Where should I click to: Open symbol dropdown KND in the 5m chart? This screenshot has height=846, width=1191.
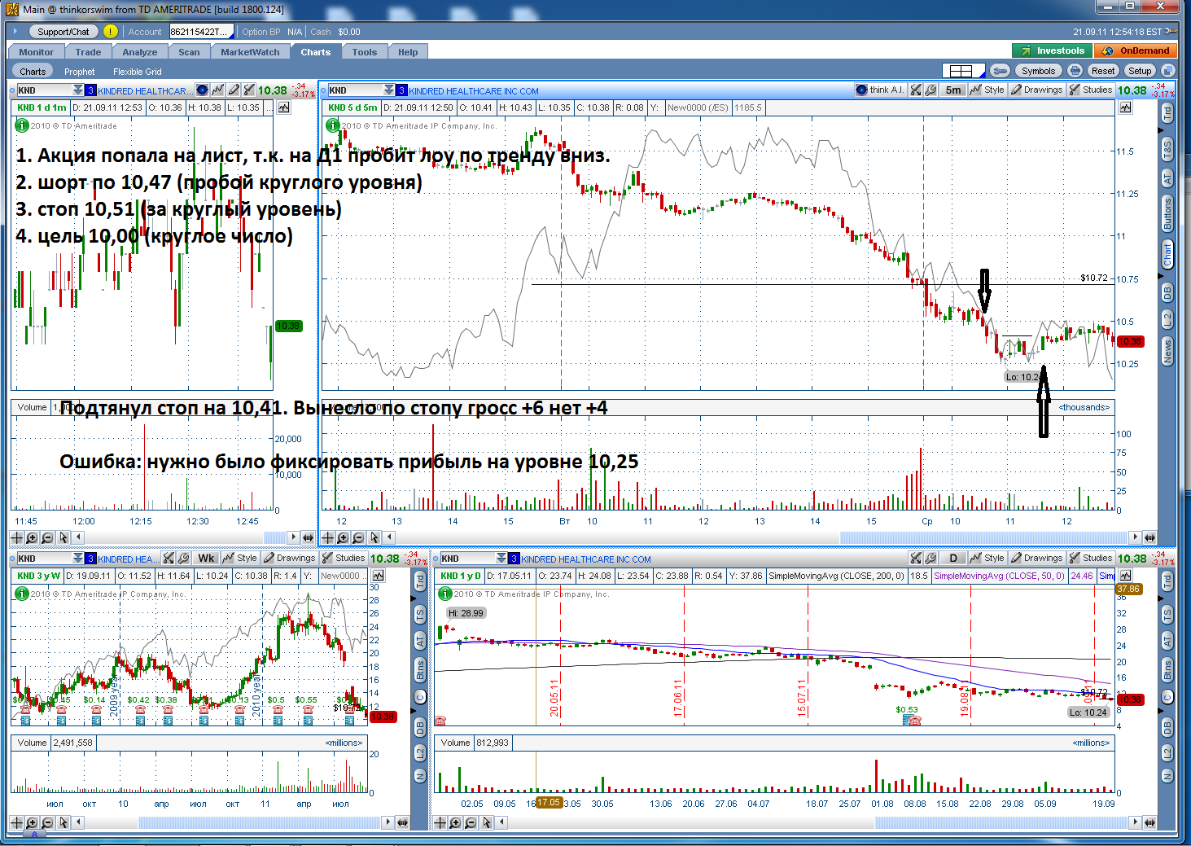[x=389, y=90]
